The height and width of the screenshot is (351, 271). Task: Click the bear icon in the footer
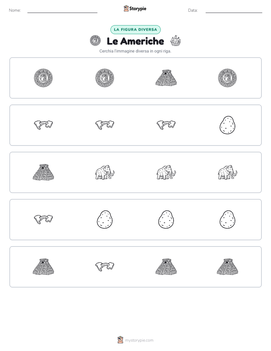pyautogui.click(x=120, y=340)
